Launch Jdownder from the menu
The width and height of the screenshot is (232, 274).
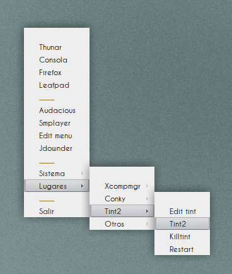57,148
